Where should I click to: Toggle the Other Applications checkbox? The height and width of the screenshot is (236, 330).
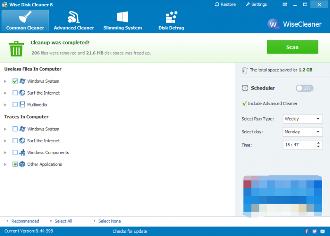(15, 164)
